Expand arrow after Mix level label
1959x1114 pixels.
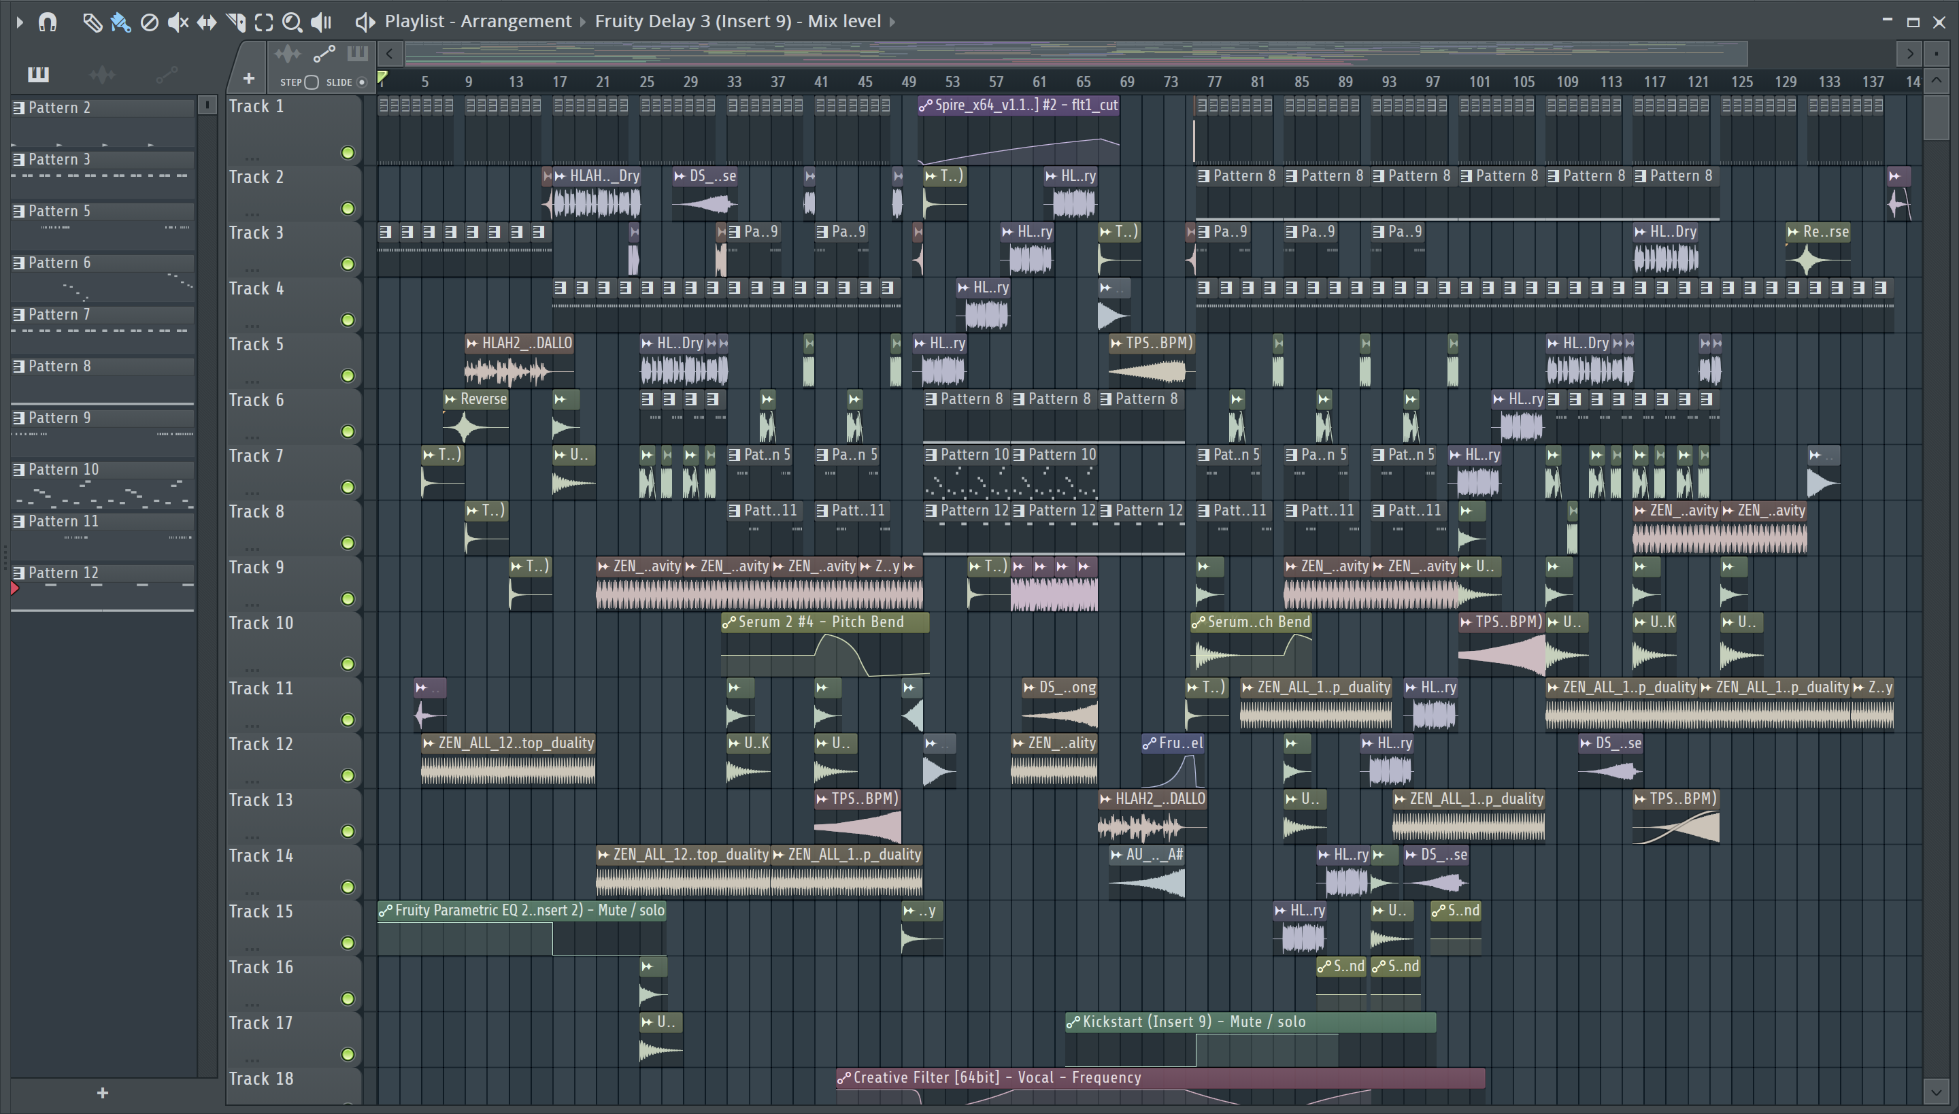[892, 22]
